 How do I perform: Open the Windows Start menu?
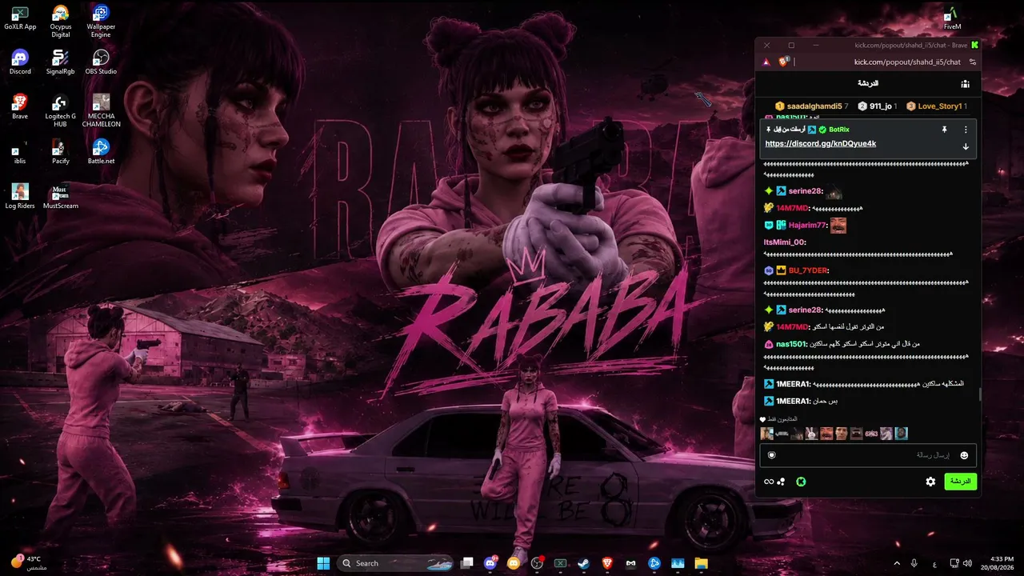click(323, 563)
